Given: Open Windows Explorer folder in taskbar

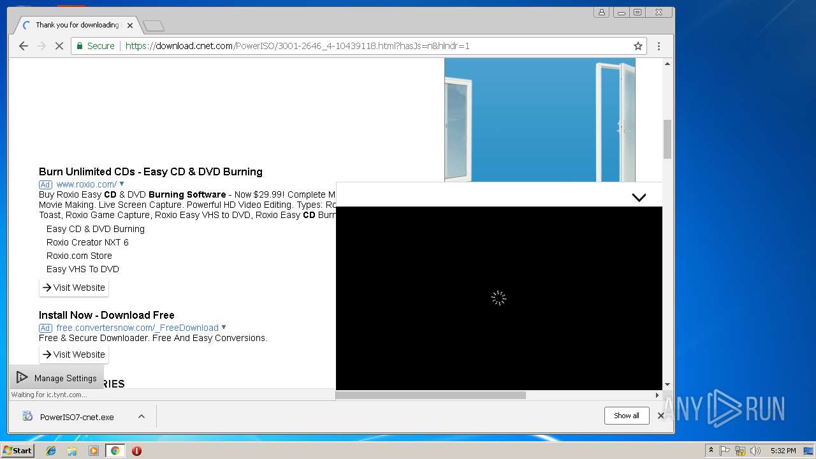Looking at the screenshot, I should click(x=72, y=451).
